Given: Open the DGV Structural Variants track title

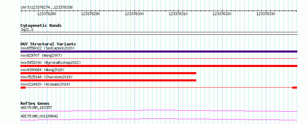Looking at the screenshot, I should pyautogui.click(x=48, y=44).
